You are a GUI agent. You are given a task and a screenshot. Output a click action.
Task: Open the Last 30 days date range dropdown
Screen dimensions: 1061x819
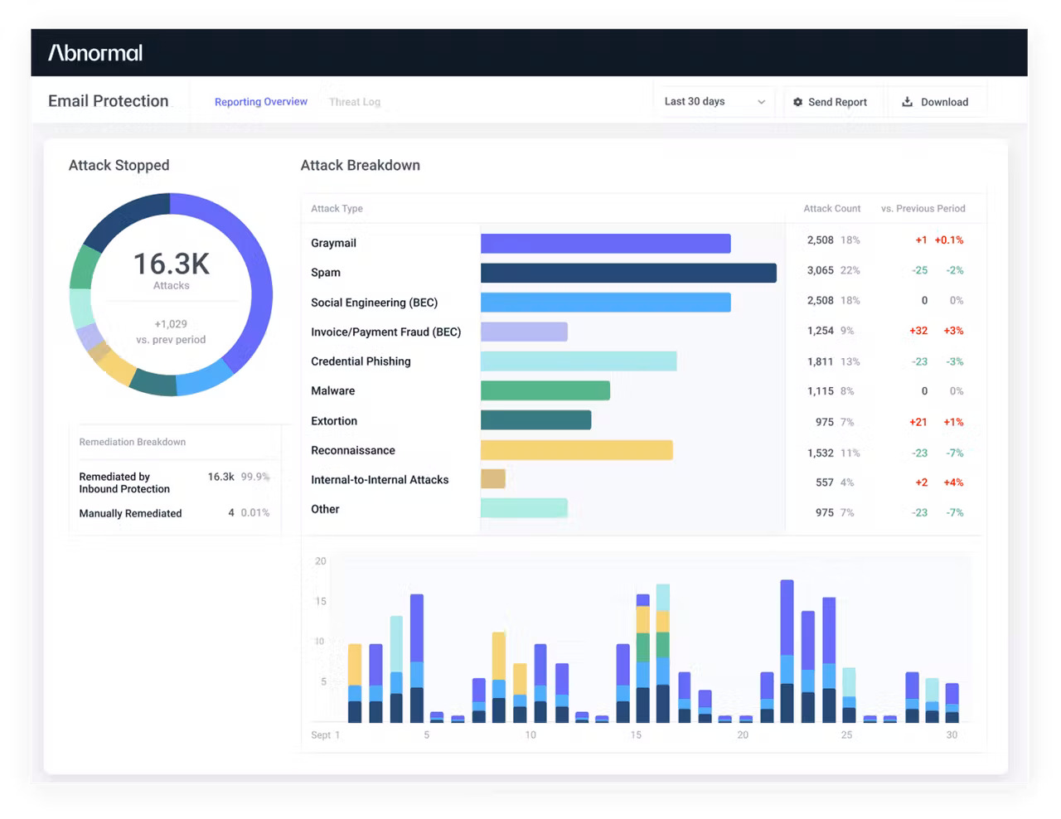coord(713,102)
